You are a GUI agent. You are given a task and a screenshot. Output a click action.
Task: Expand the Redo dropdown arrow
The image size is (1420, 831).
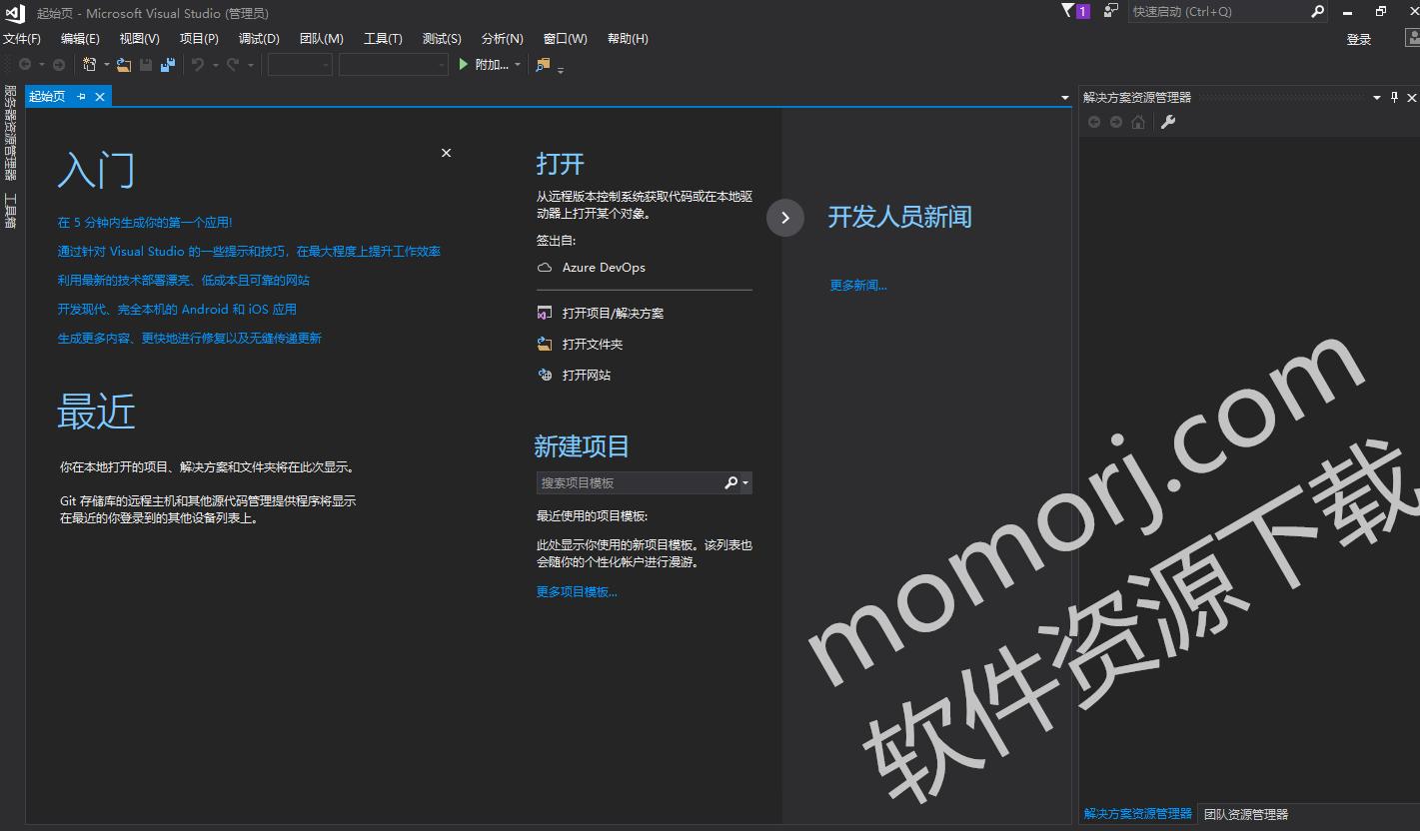pyautogui.click(x=250, y=63)
